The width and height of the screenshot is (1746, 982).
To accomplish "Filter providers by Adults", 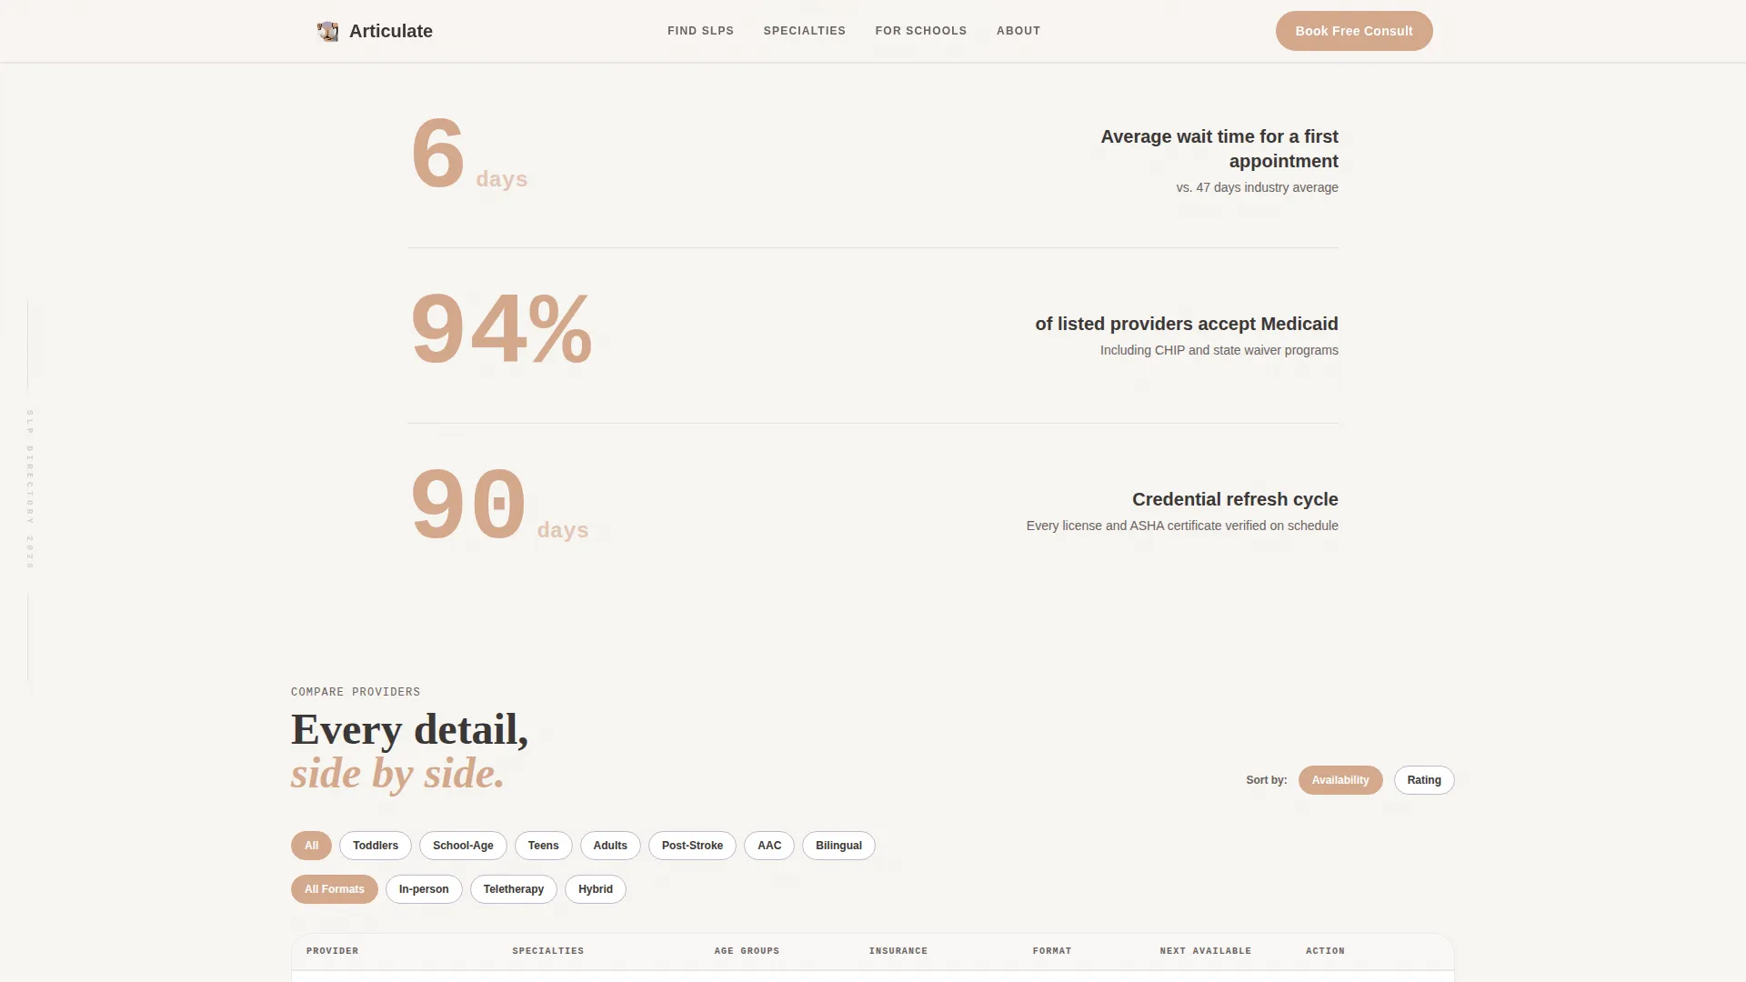I will (610, 846).
